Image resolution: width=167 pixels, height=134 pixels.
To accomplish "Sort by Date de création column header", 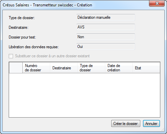I will pyautogui.click(x=119, y=68).
